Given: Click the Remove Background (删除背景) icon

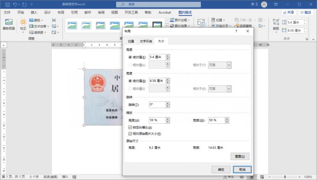Looking at the screenshot, I should [x=9, y=22].
